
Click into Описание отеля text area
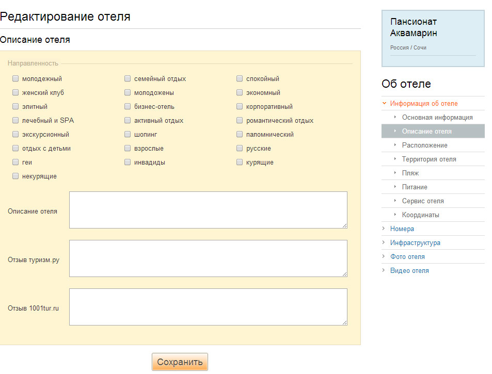point(208,209)
